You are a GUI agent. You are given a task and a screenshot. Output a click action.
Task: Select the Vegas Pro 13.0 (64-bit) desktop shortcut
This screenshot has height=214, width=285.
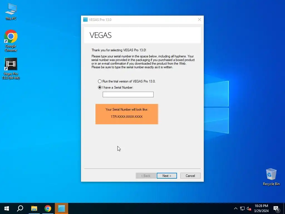11,69
